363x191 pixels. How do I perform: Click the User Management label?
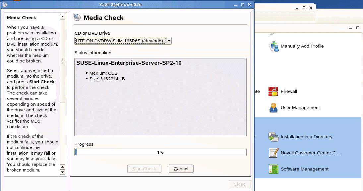click(x=300, y=107)
